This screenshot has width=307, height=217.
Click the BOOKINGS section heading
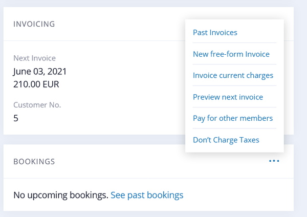(x=34, y=162)
